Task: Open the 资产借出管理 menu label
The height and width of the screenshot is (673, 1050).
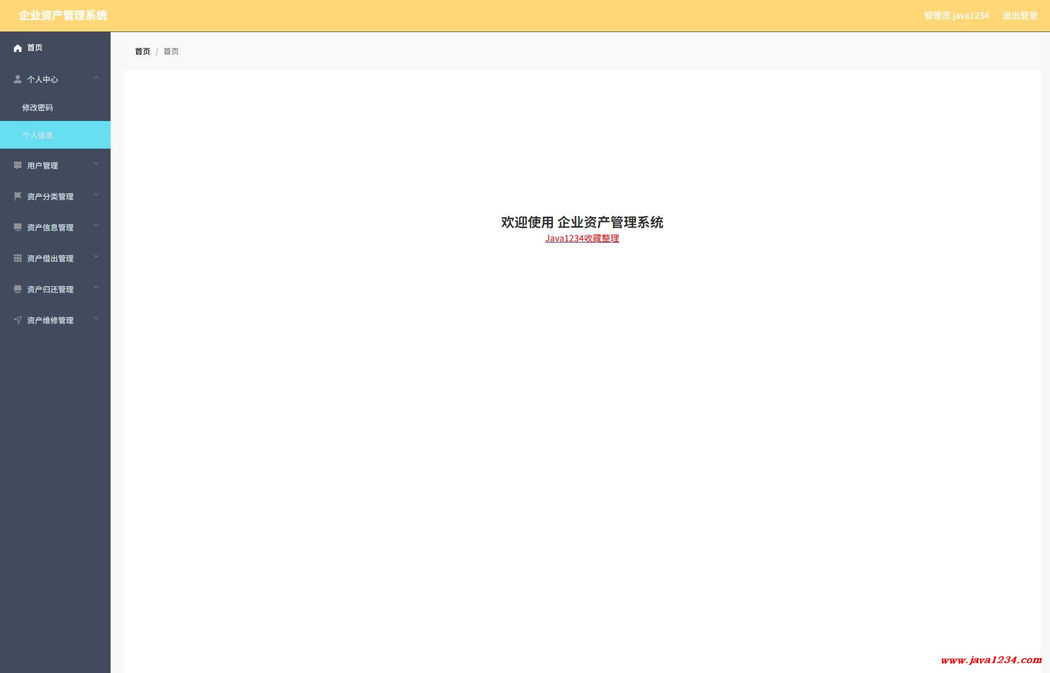Action: (x=50, y=259)
